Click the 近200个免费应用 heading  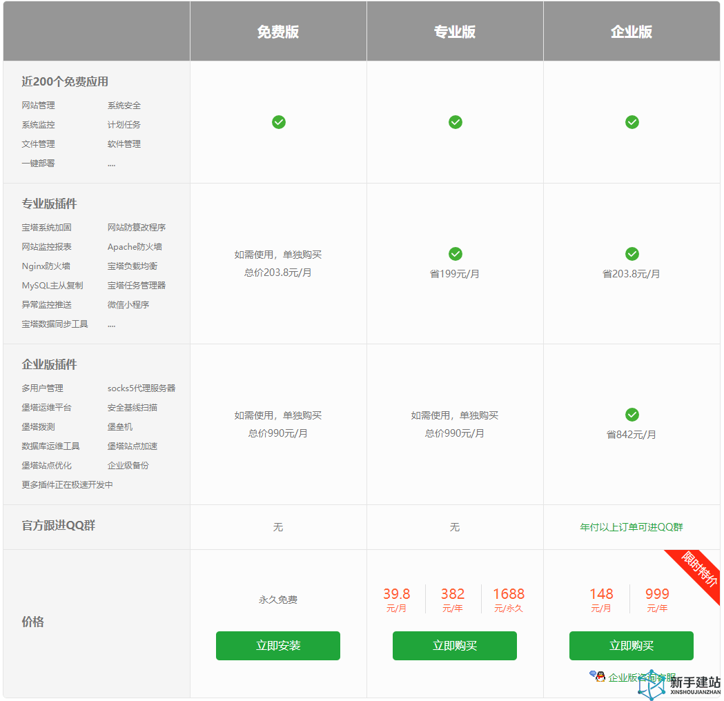(65, 81)
